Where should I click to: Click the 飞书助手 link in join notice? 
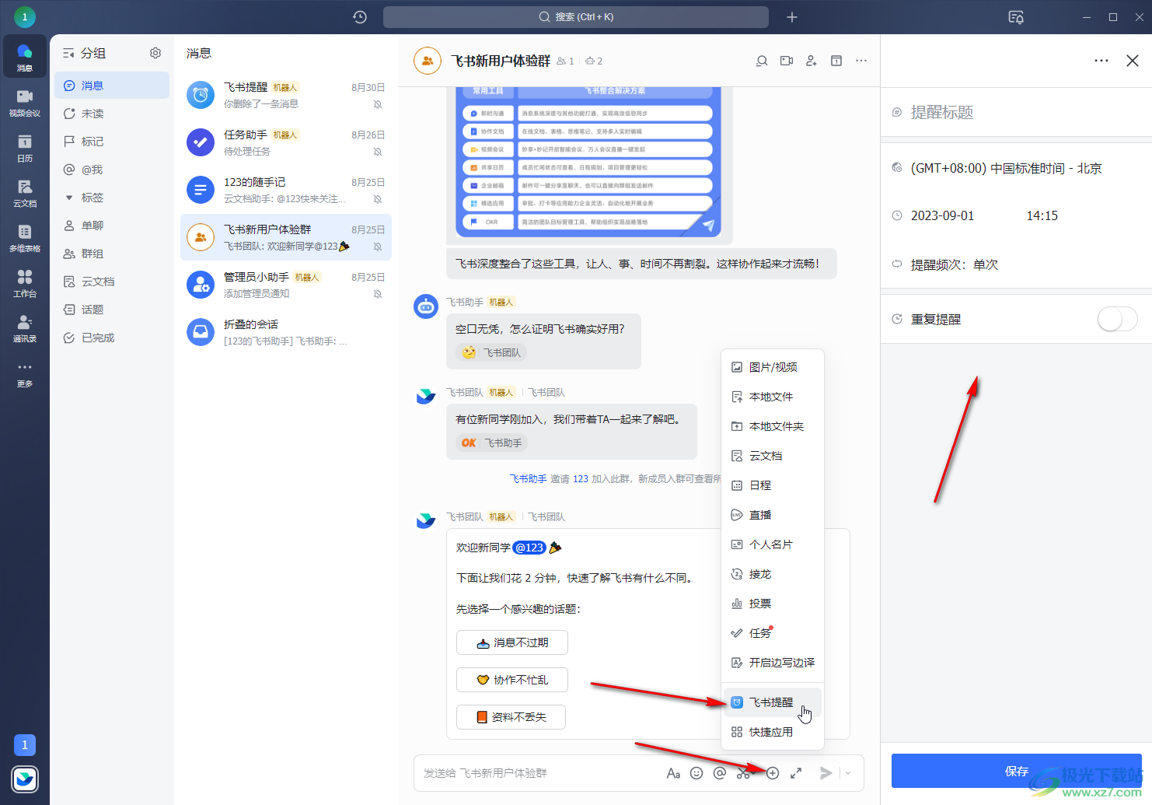528,479
